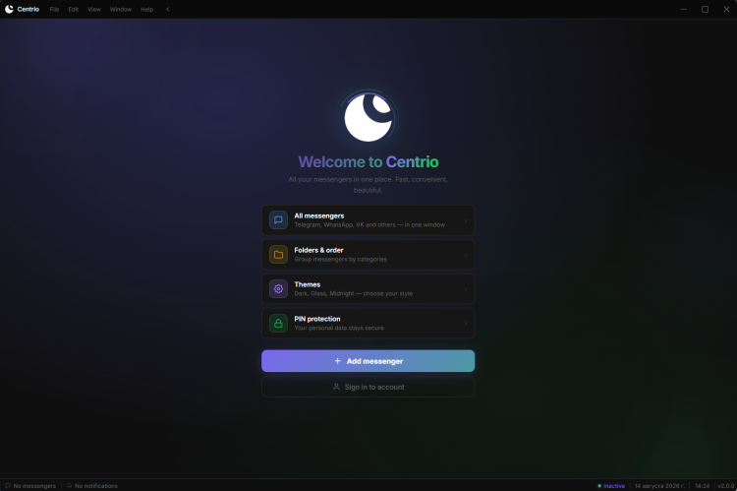Viewport: 737px width, 491px height.
Task: Minimize the Centrio window
Action: coord(683,10)
